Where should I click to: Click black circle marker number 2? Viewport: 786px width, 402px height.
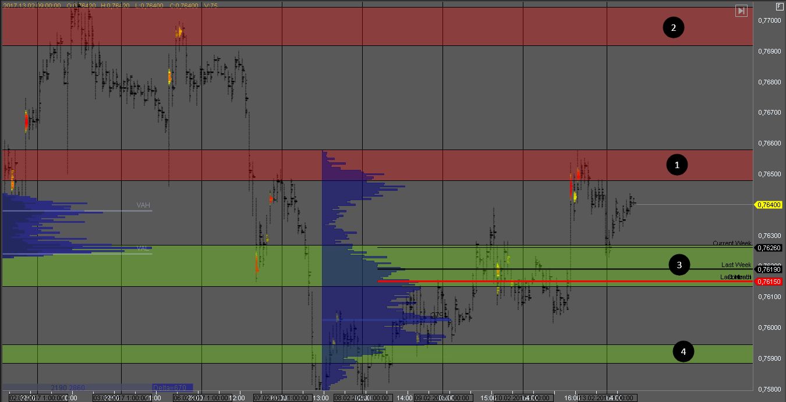[674, 27]
